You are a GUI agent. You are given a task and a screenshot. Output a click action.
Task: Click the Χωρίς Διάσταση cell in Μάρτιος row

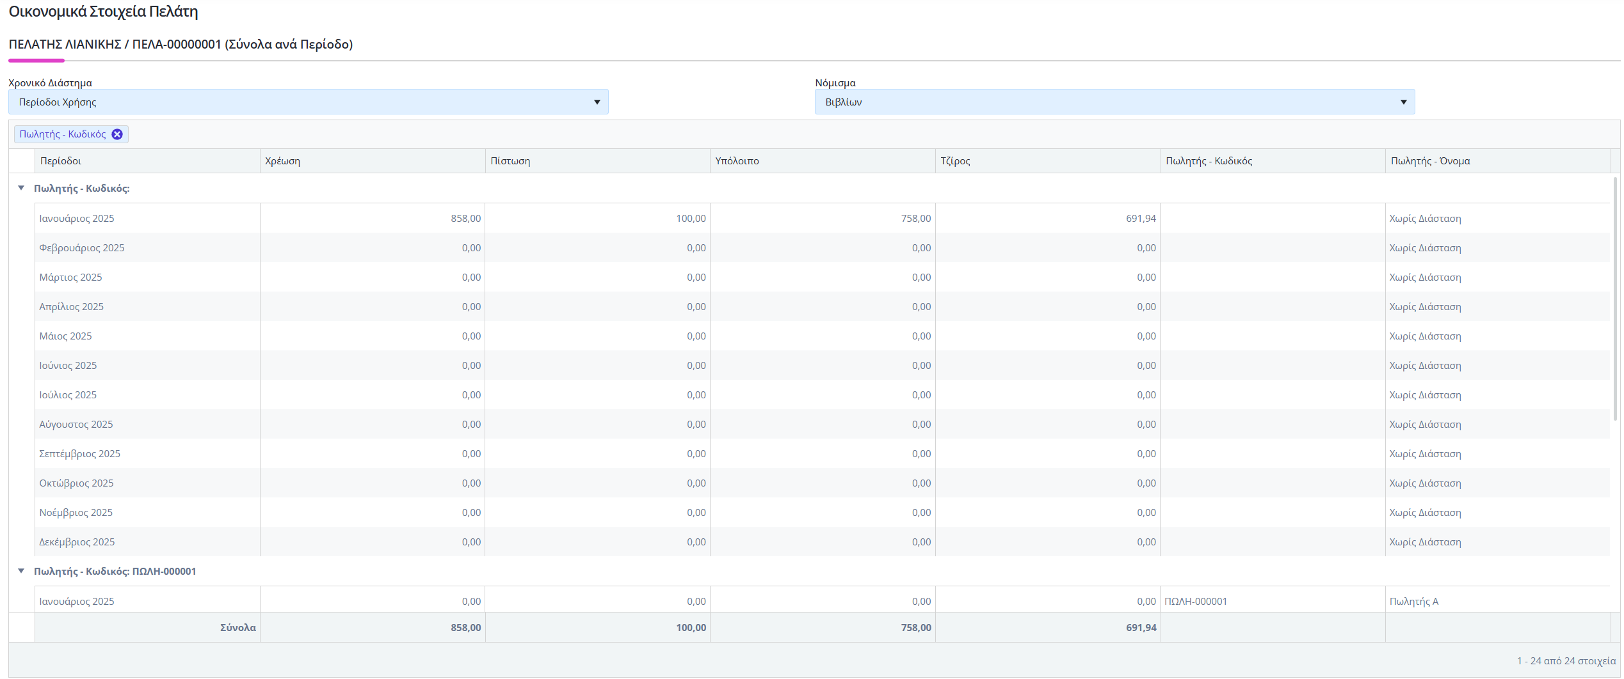[1498, 277]
